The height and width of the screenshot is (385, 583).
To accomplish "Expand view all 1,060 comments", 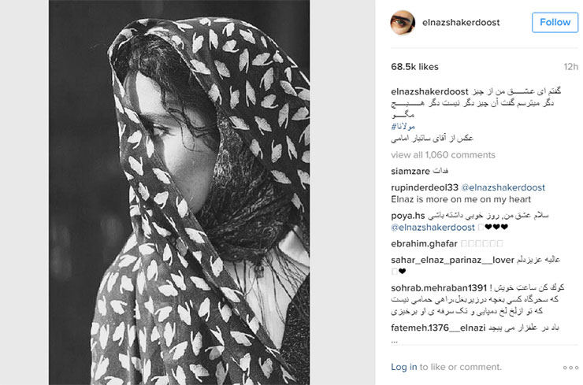I will click(x=443, y=155).
